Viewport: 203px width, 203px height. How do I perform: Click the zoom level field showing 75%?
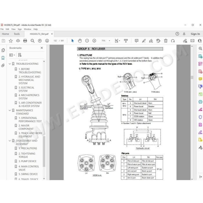[x=103, y=41]
